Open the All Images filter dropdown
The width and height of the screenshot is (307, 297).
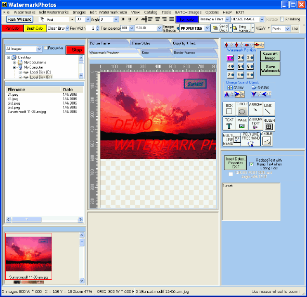click(39, 49)
